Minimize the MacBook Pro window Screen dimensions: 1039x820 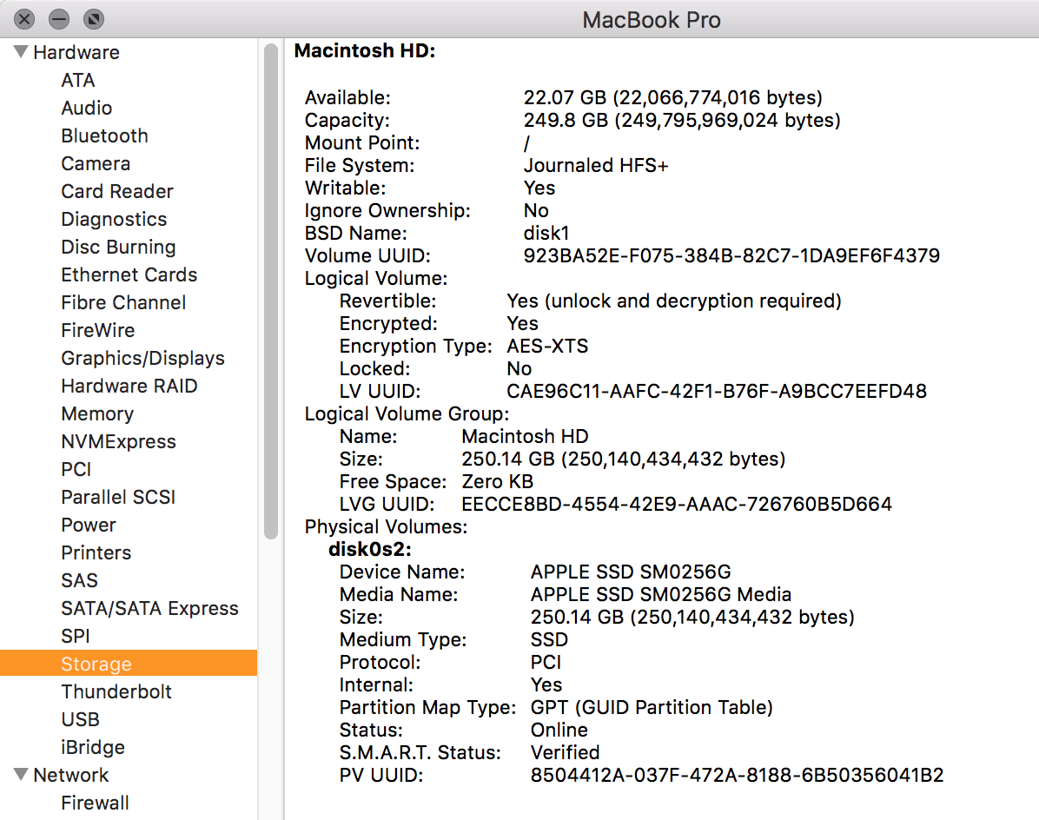[58, 18]
